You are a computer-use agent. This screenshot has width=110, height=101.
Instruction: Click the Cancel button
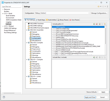coord(102,97)
